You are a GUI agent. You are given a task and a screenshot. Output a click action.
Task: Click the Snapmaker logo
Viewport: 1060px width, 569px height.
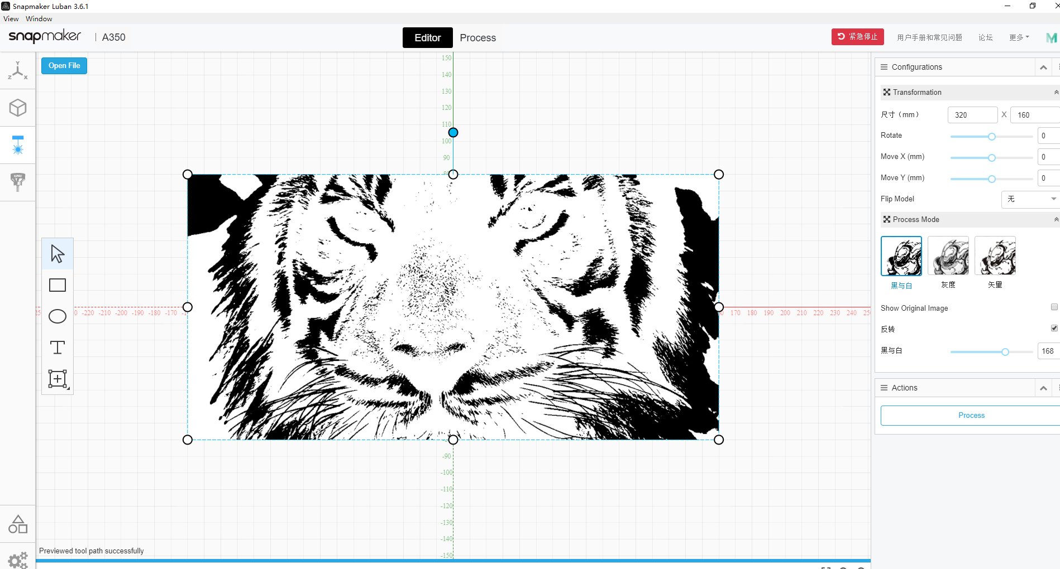click(45, 37)
